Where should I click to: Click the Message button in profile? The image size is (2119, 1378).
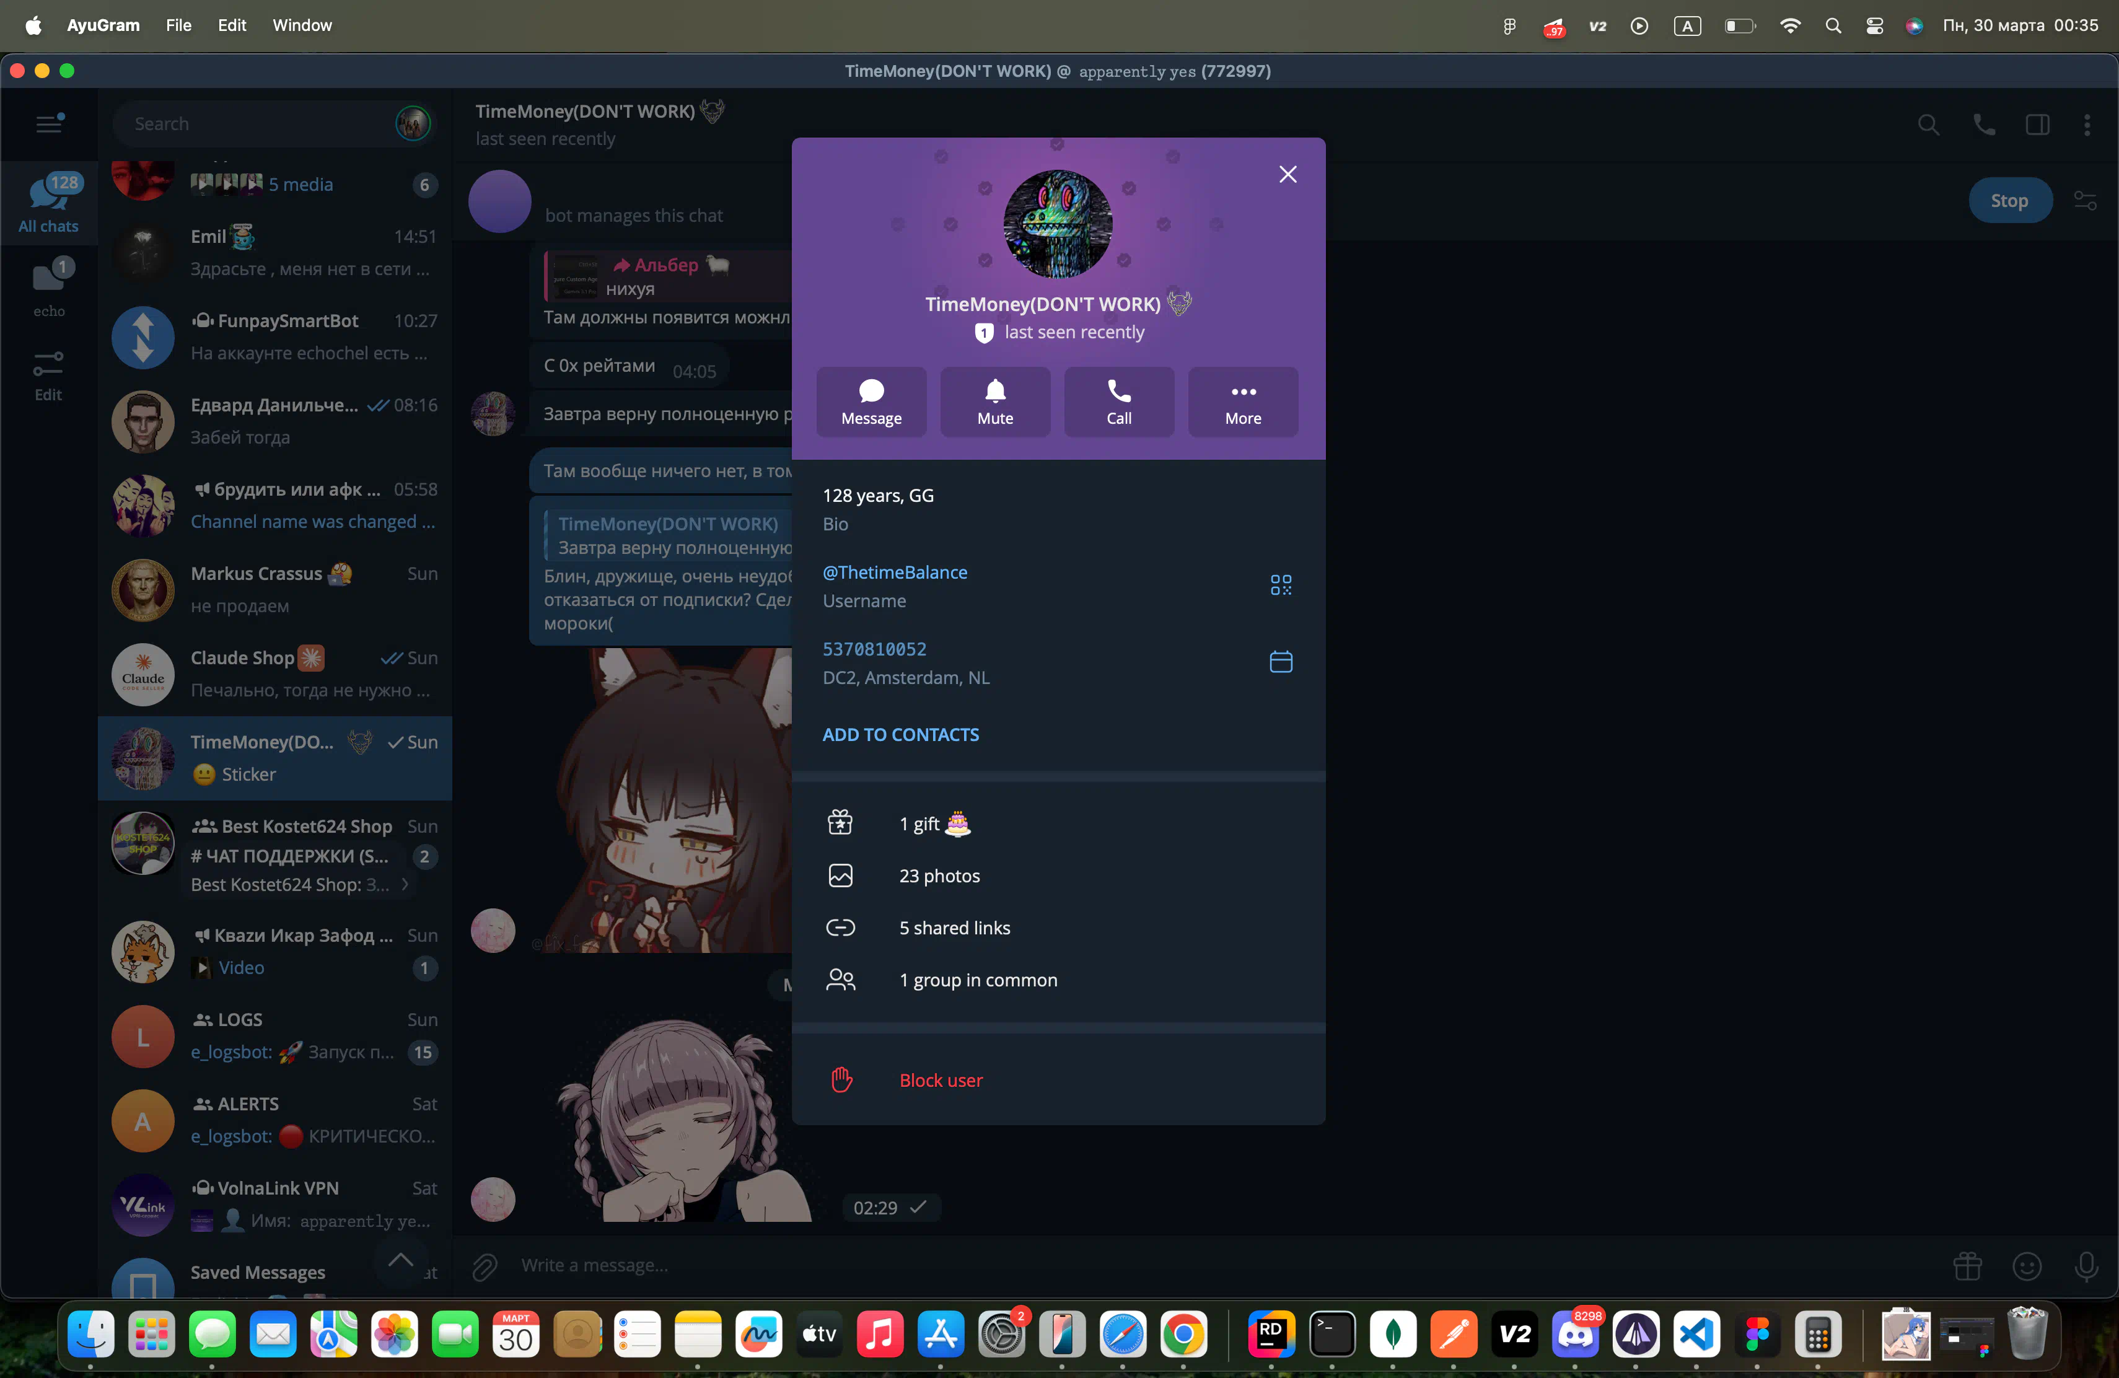tap(871, 402)
